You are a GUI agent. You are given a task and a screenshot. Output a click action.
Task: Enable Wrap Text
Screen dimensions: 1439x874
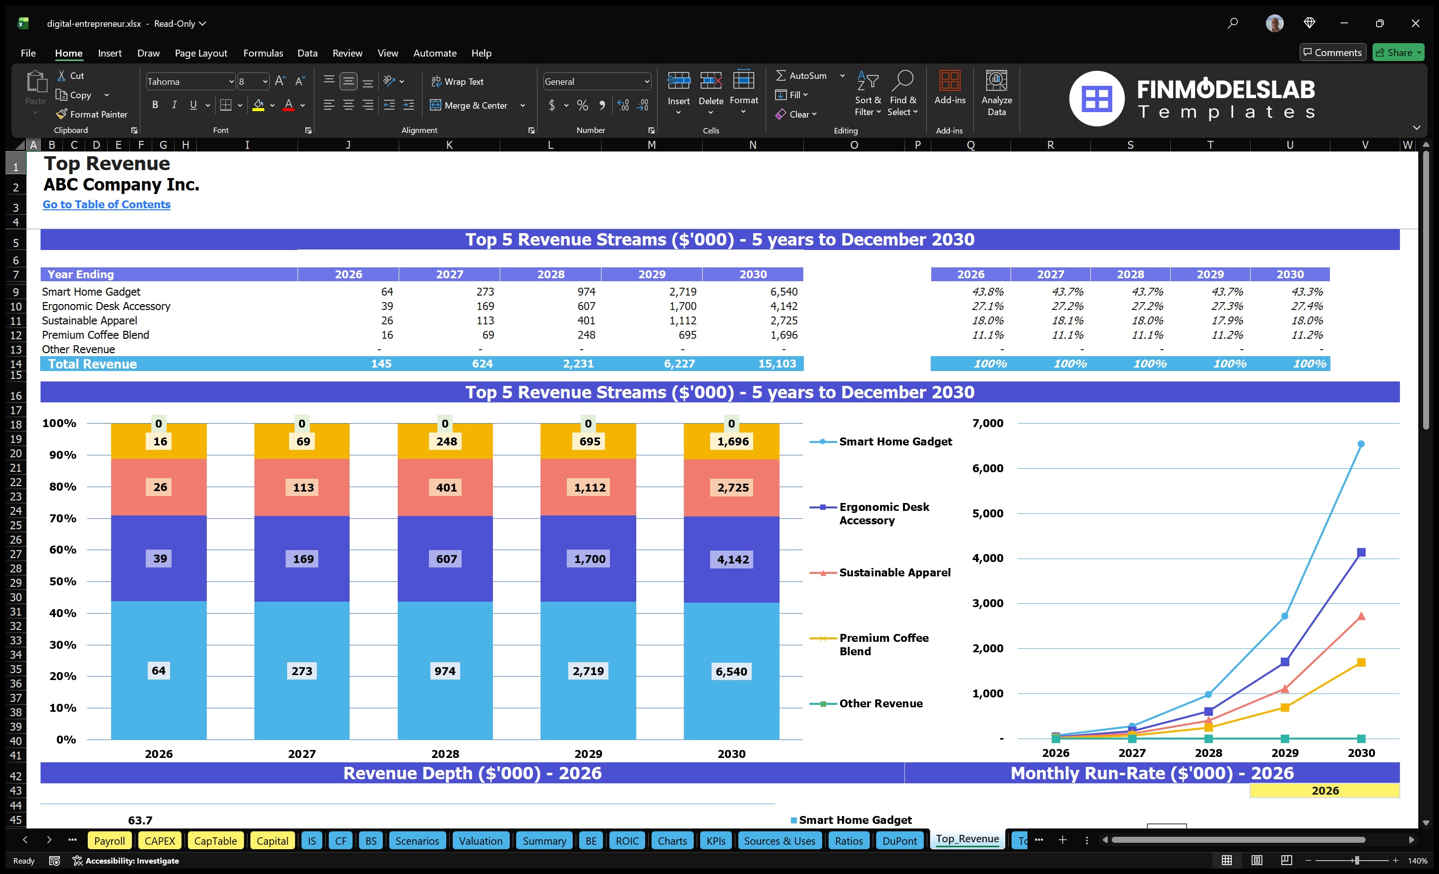tap(458, 81)
